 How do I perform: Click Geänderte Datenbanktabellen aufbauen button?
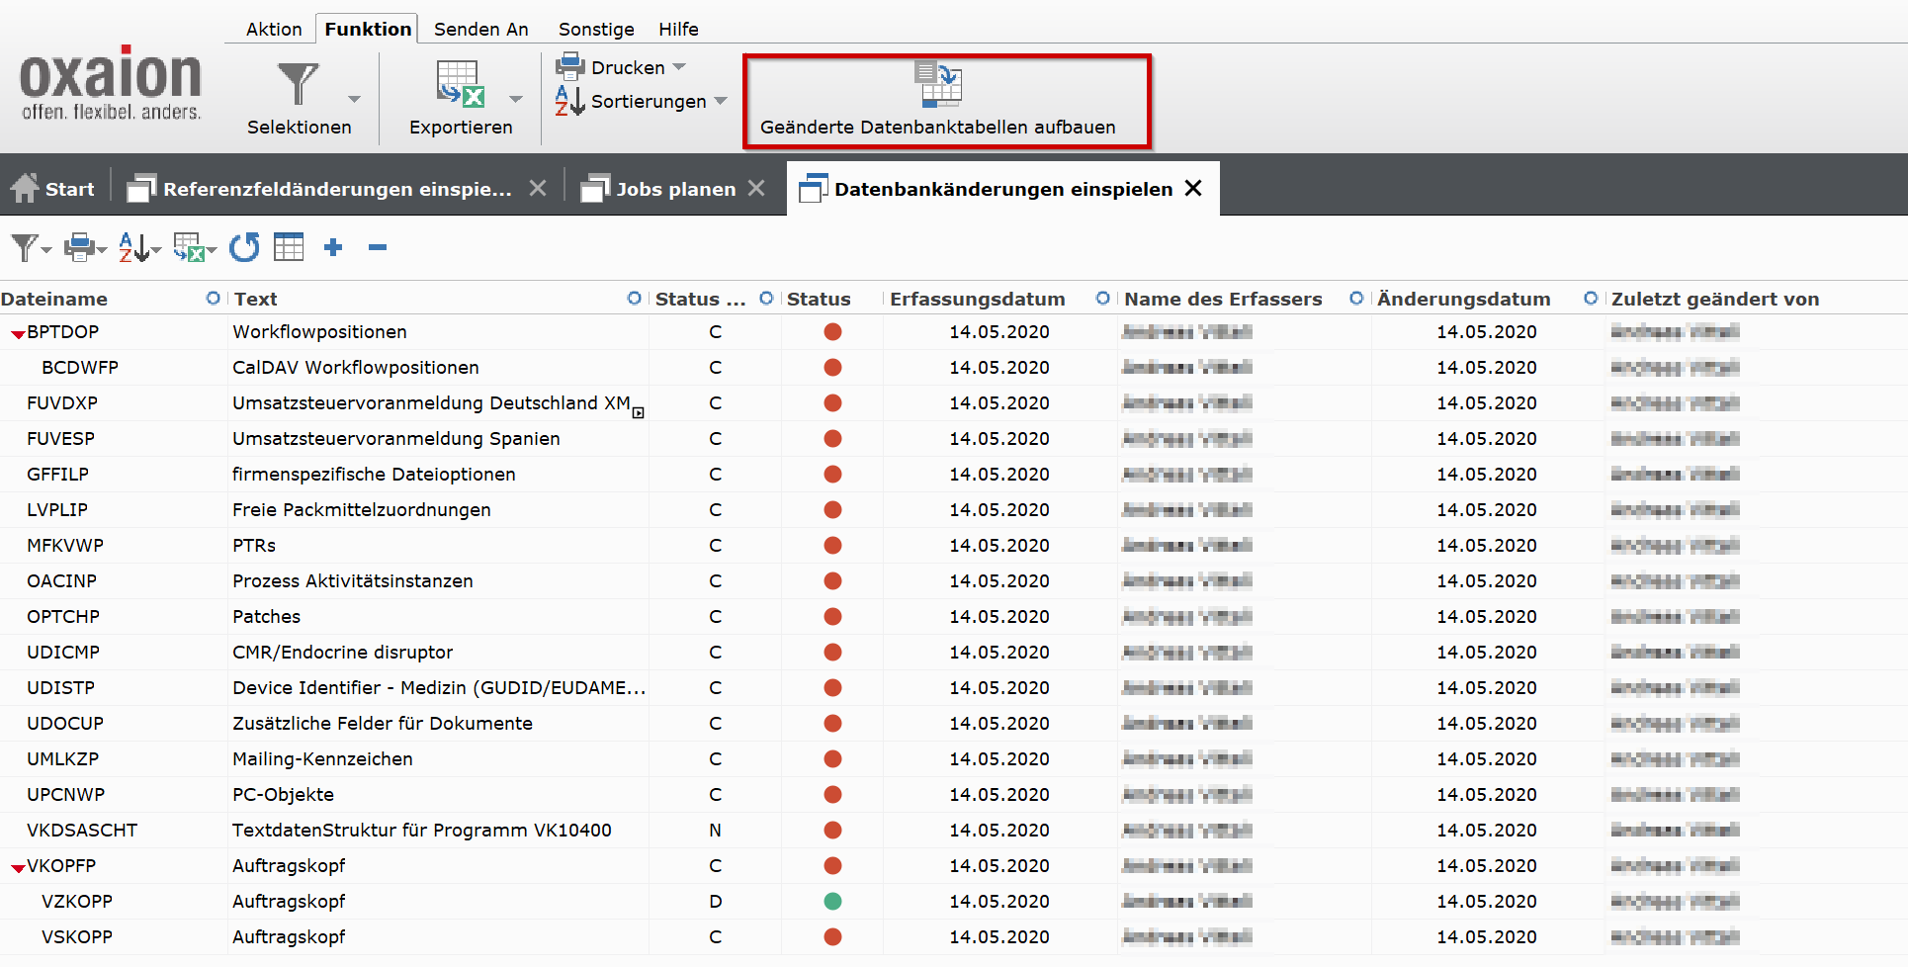click(937, 101)
